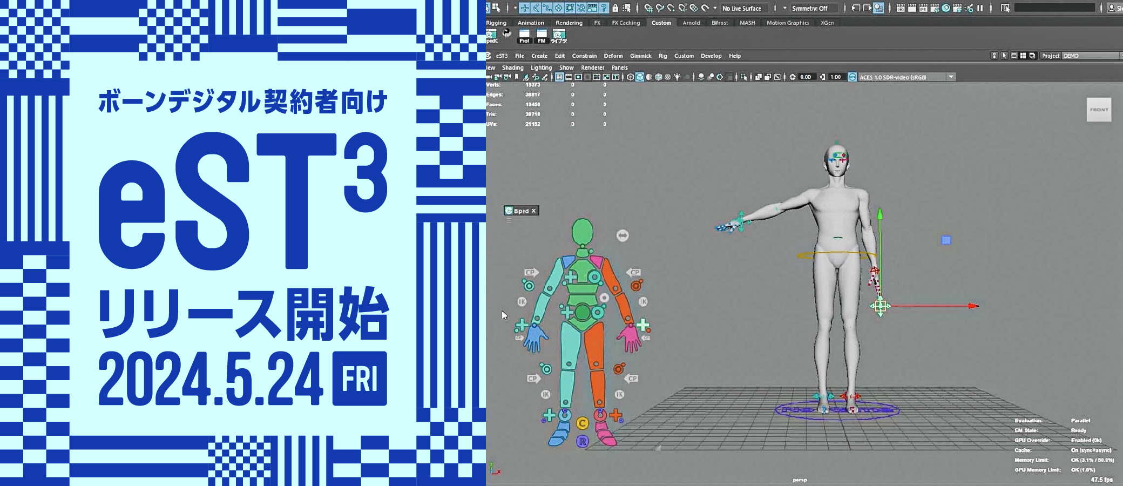1123x486 pixels.
Task: Click the ライブラ shelf icon
Action: point(559,36)
